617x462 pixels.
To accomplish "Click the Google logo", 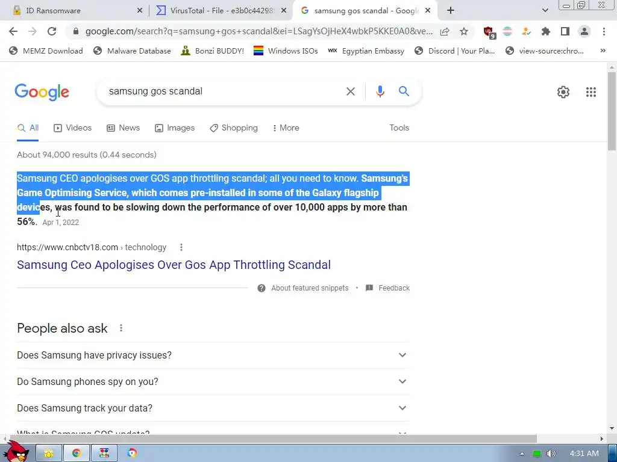I will 42,92.
